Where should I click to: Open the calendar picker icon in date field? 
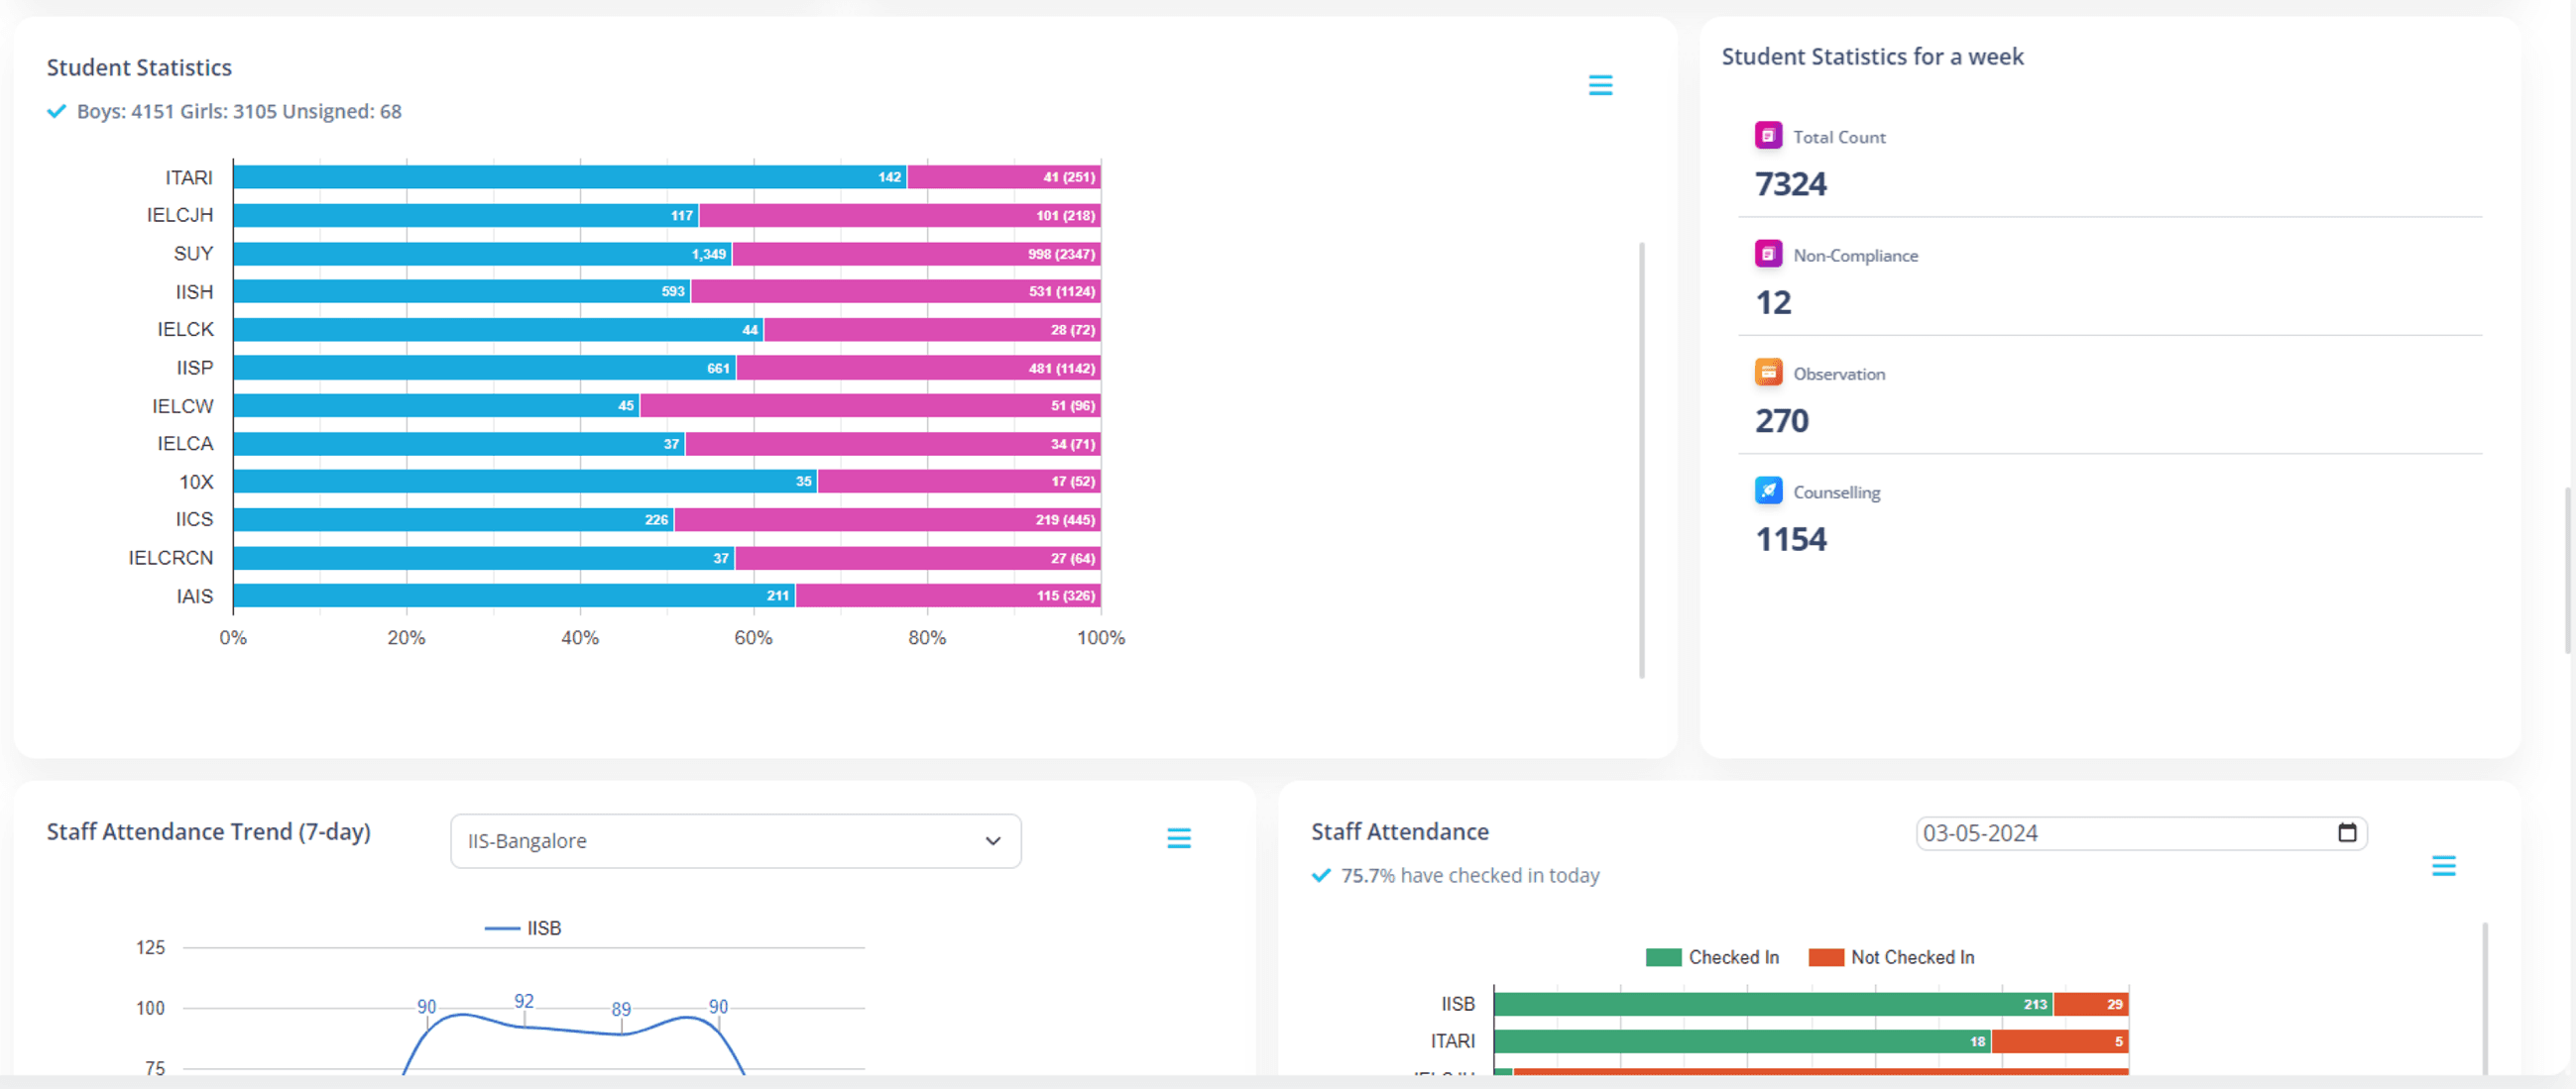(2347, 832)
